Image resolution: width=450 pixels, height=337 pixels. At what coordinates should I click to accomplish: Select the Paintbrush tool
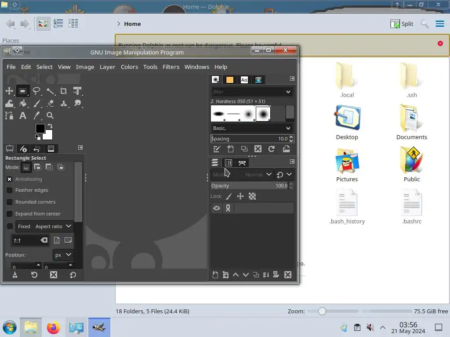[x=36, y=104]
